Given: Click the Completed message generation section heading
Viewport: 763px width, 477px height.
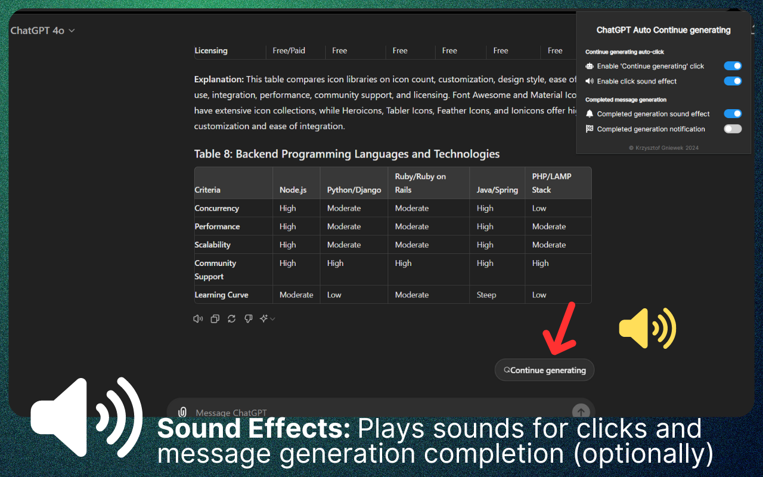Looking at the screenshot, I should click(x=626, y=100).
